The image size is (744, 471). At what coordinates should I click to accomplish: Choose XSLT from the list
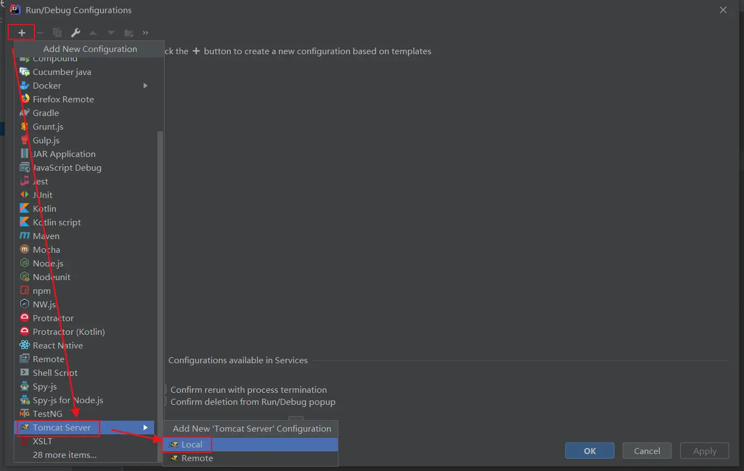85,441
